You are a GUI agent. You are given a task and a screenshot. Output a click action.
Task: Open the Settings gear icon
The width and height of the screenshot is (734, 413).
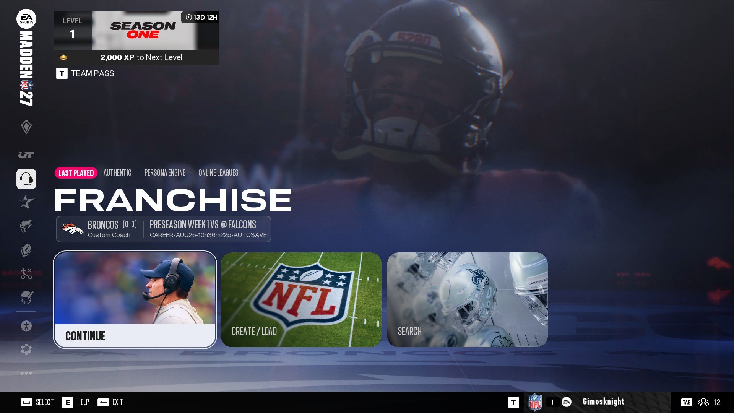tap(26, 349)
